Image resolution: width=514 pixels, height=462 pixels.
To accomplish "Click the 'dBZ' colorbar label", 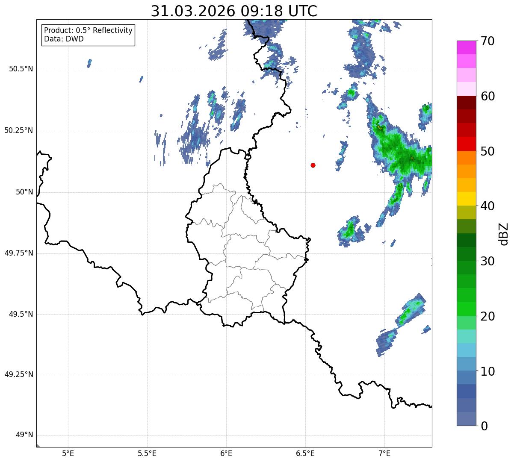I will pyautogui.click(x=504, y=233).
